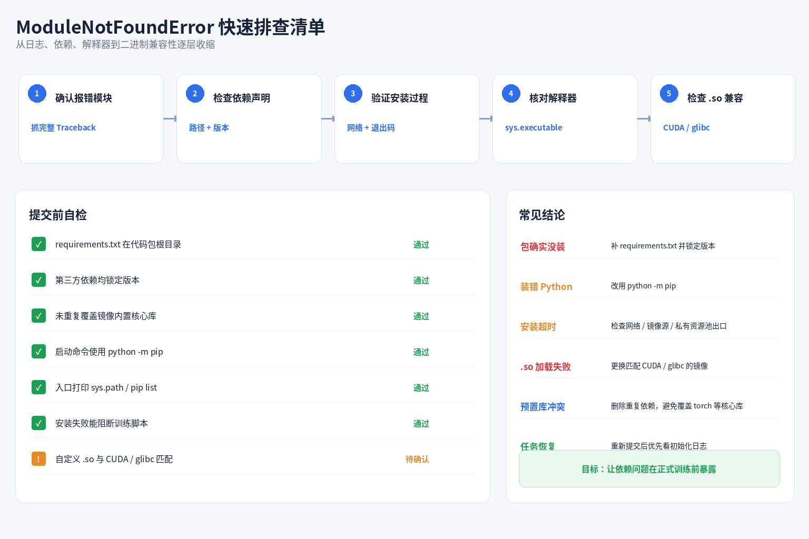Select the 检查 .so 兼容 step title
The width and height of the screenshot is (809, 539).
715,98
